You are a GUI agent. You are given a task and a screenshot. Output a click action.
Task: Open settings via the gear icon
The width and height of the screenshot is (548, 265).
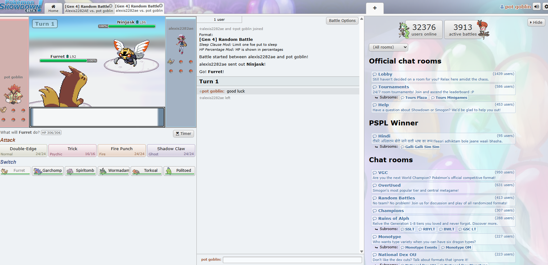point(546,7)
